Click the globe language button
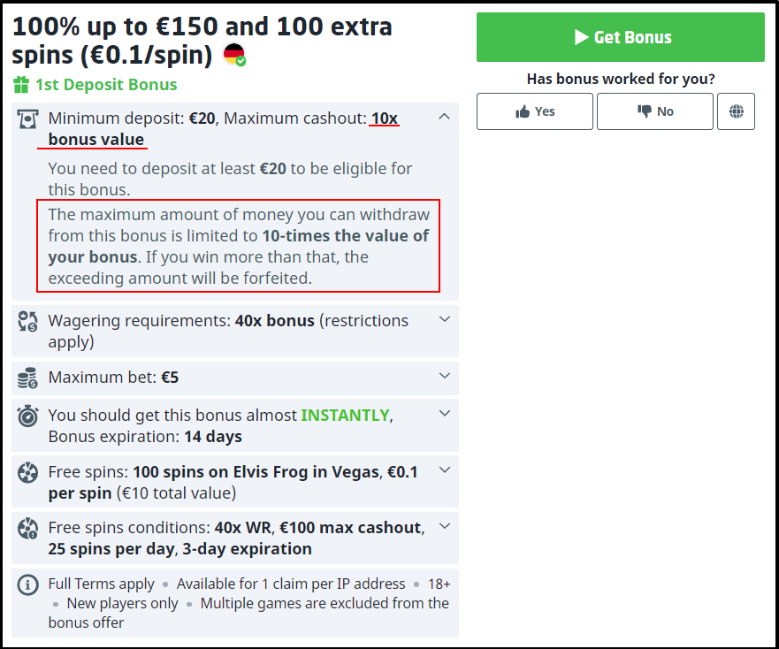This screenshot has height=649, width=779. tap(736, 111)
